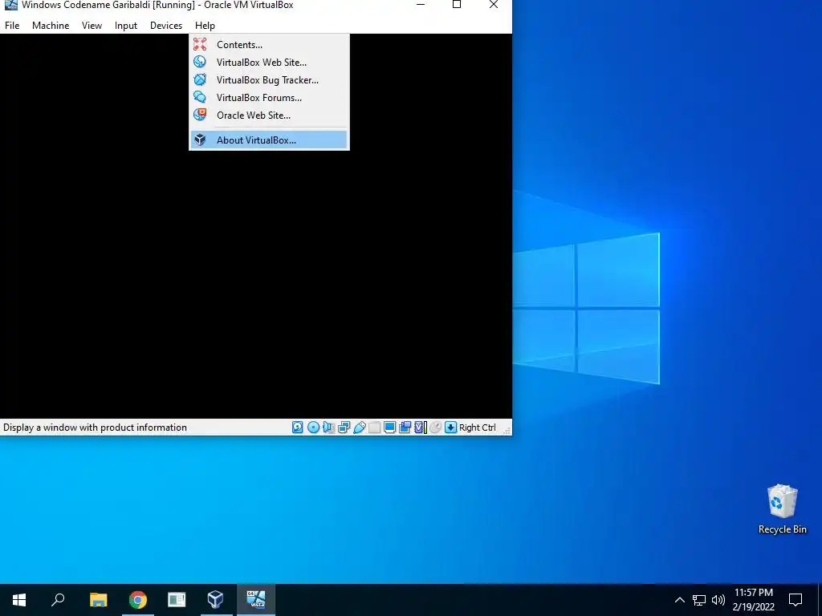Image resolution: width=822 pixels, height=616 pixels.
Task: Switch to VirtualBox Manager taskbar icon
Action: pos(215,599)
